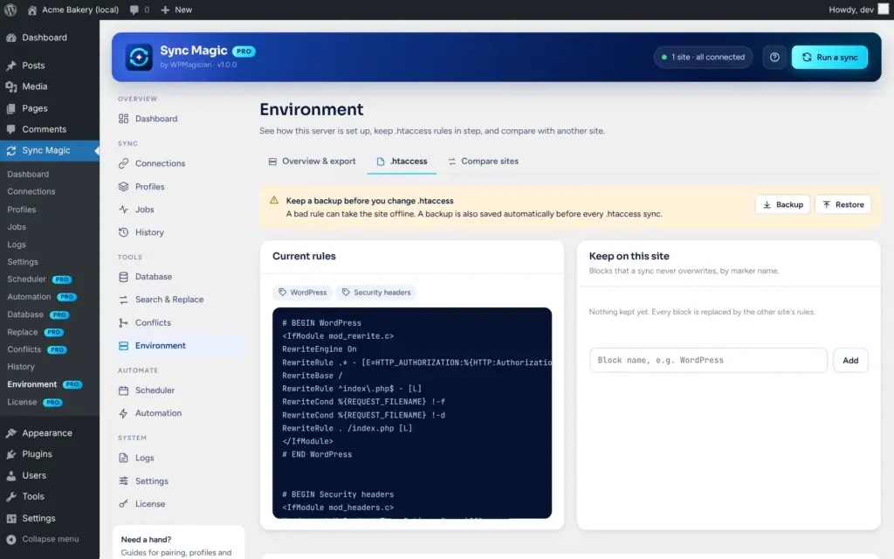Click the Restore button
894x559 pixels.
[842, 204]
